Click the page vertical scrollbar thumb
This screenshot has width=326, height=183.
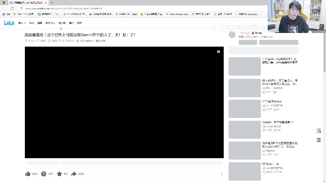pos(324,53)
